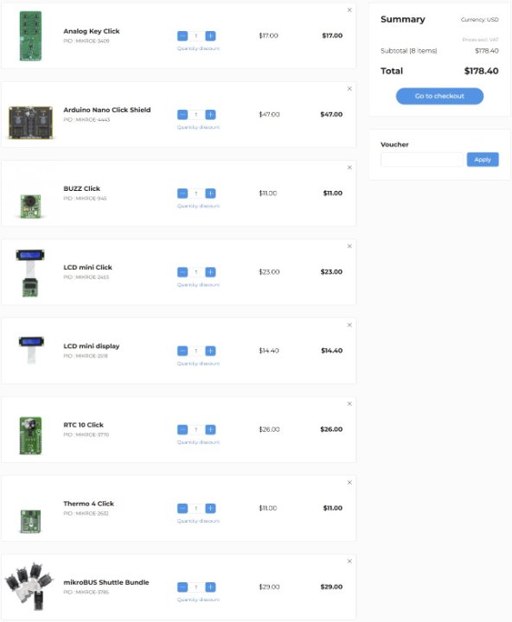Open Quantity discount for mikroBUS Shuttle Bundle
This screenshot has height=622, width=512.
coord(198,600)
